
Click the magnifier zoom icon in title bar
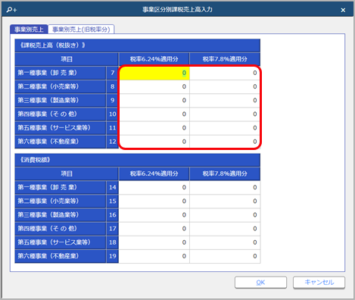click(11, 10)
